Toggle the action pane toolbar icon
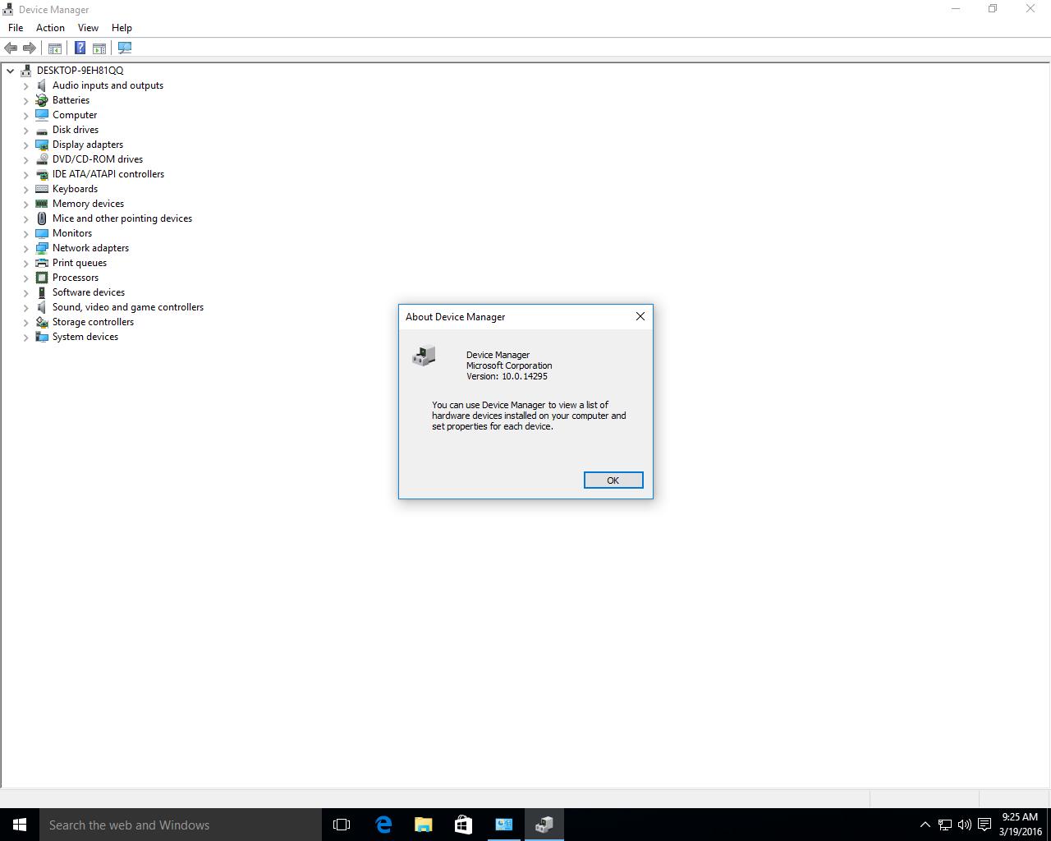The width and height of the screenshot is (1051, 841). click(99, 48)
